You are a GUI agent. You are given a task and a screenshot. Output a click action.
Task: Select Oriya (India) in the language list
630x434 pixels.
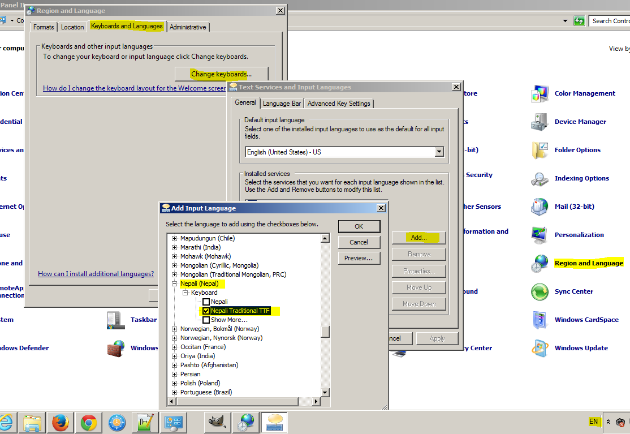click(x=197, y=356)
